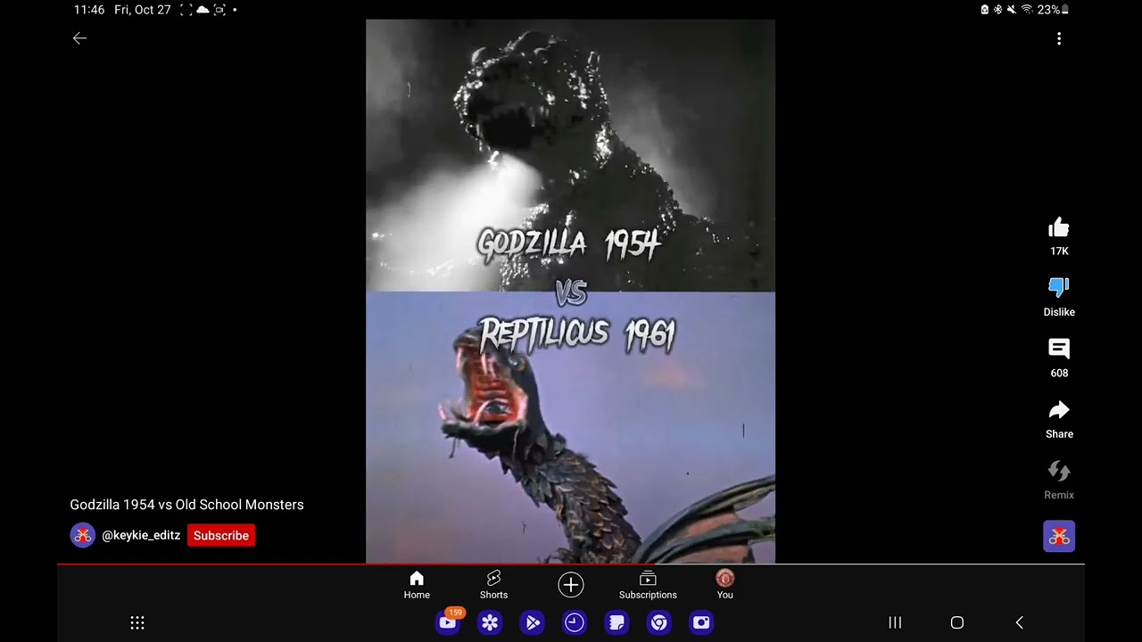Tap the Android home square button

click(x=957, y=622)
